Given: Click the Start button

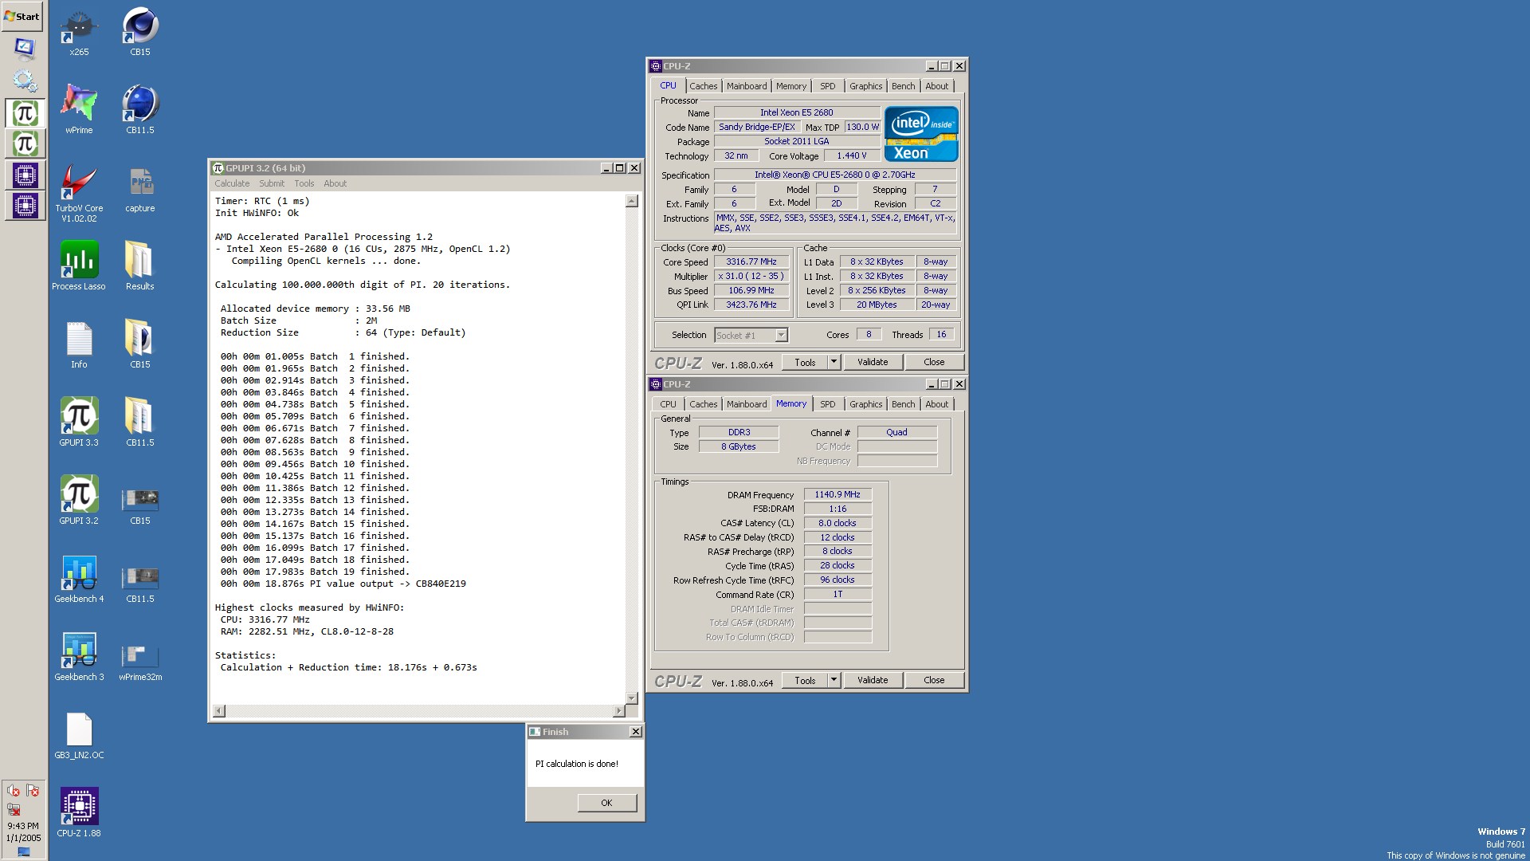Looking at the screenshot, I should click(x=22, y=16).
